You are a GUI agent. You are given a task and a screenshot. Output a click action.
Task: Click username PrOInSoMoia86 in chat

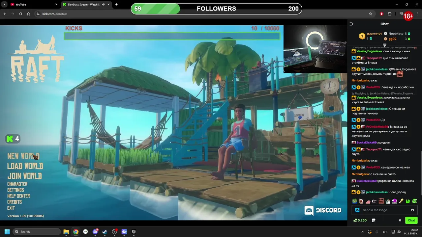click(x=377, y=127)
